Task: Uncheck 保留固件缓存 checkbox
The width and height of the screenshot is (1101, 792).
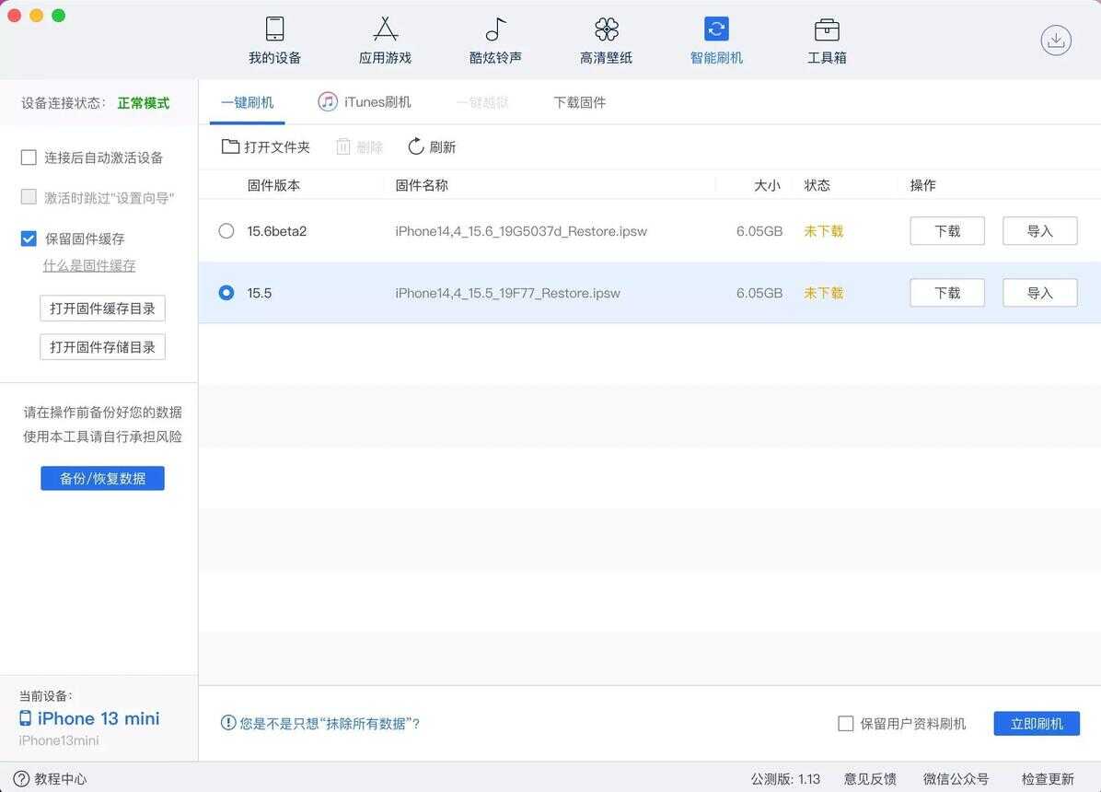Action: pyautogui.click(x=29, y=239)
